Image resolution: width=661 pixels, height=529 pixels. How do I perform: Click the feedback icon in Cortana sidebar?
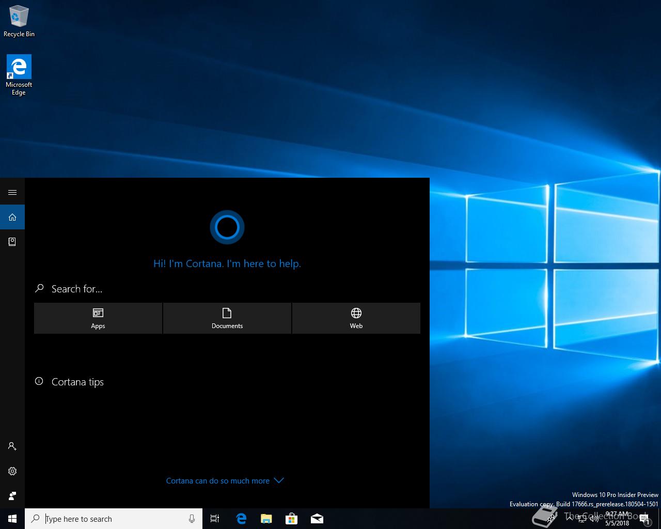click(x=12, y=496)
